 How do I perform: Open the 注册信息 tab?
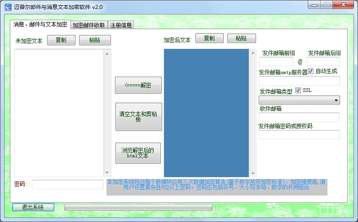[121, 25]
